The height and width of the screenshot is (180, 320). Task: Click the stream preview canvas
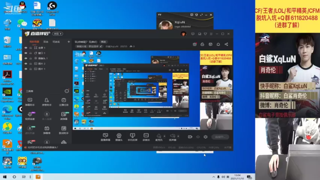(x=153, y=90)
